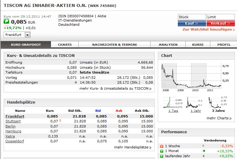Click the Xetra Kurs value 0,135
This screenshot has height=159, width=237.
pyautogui.click(x=53, y=136)
